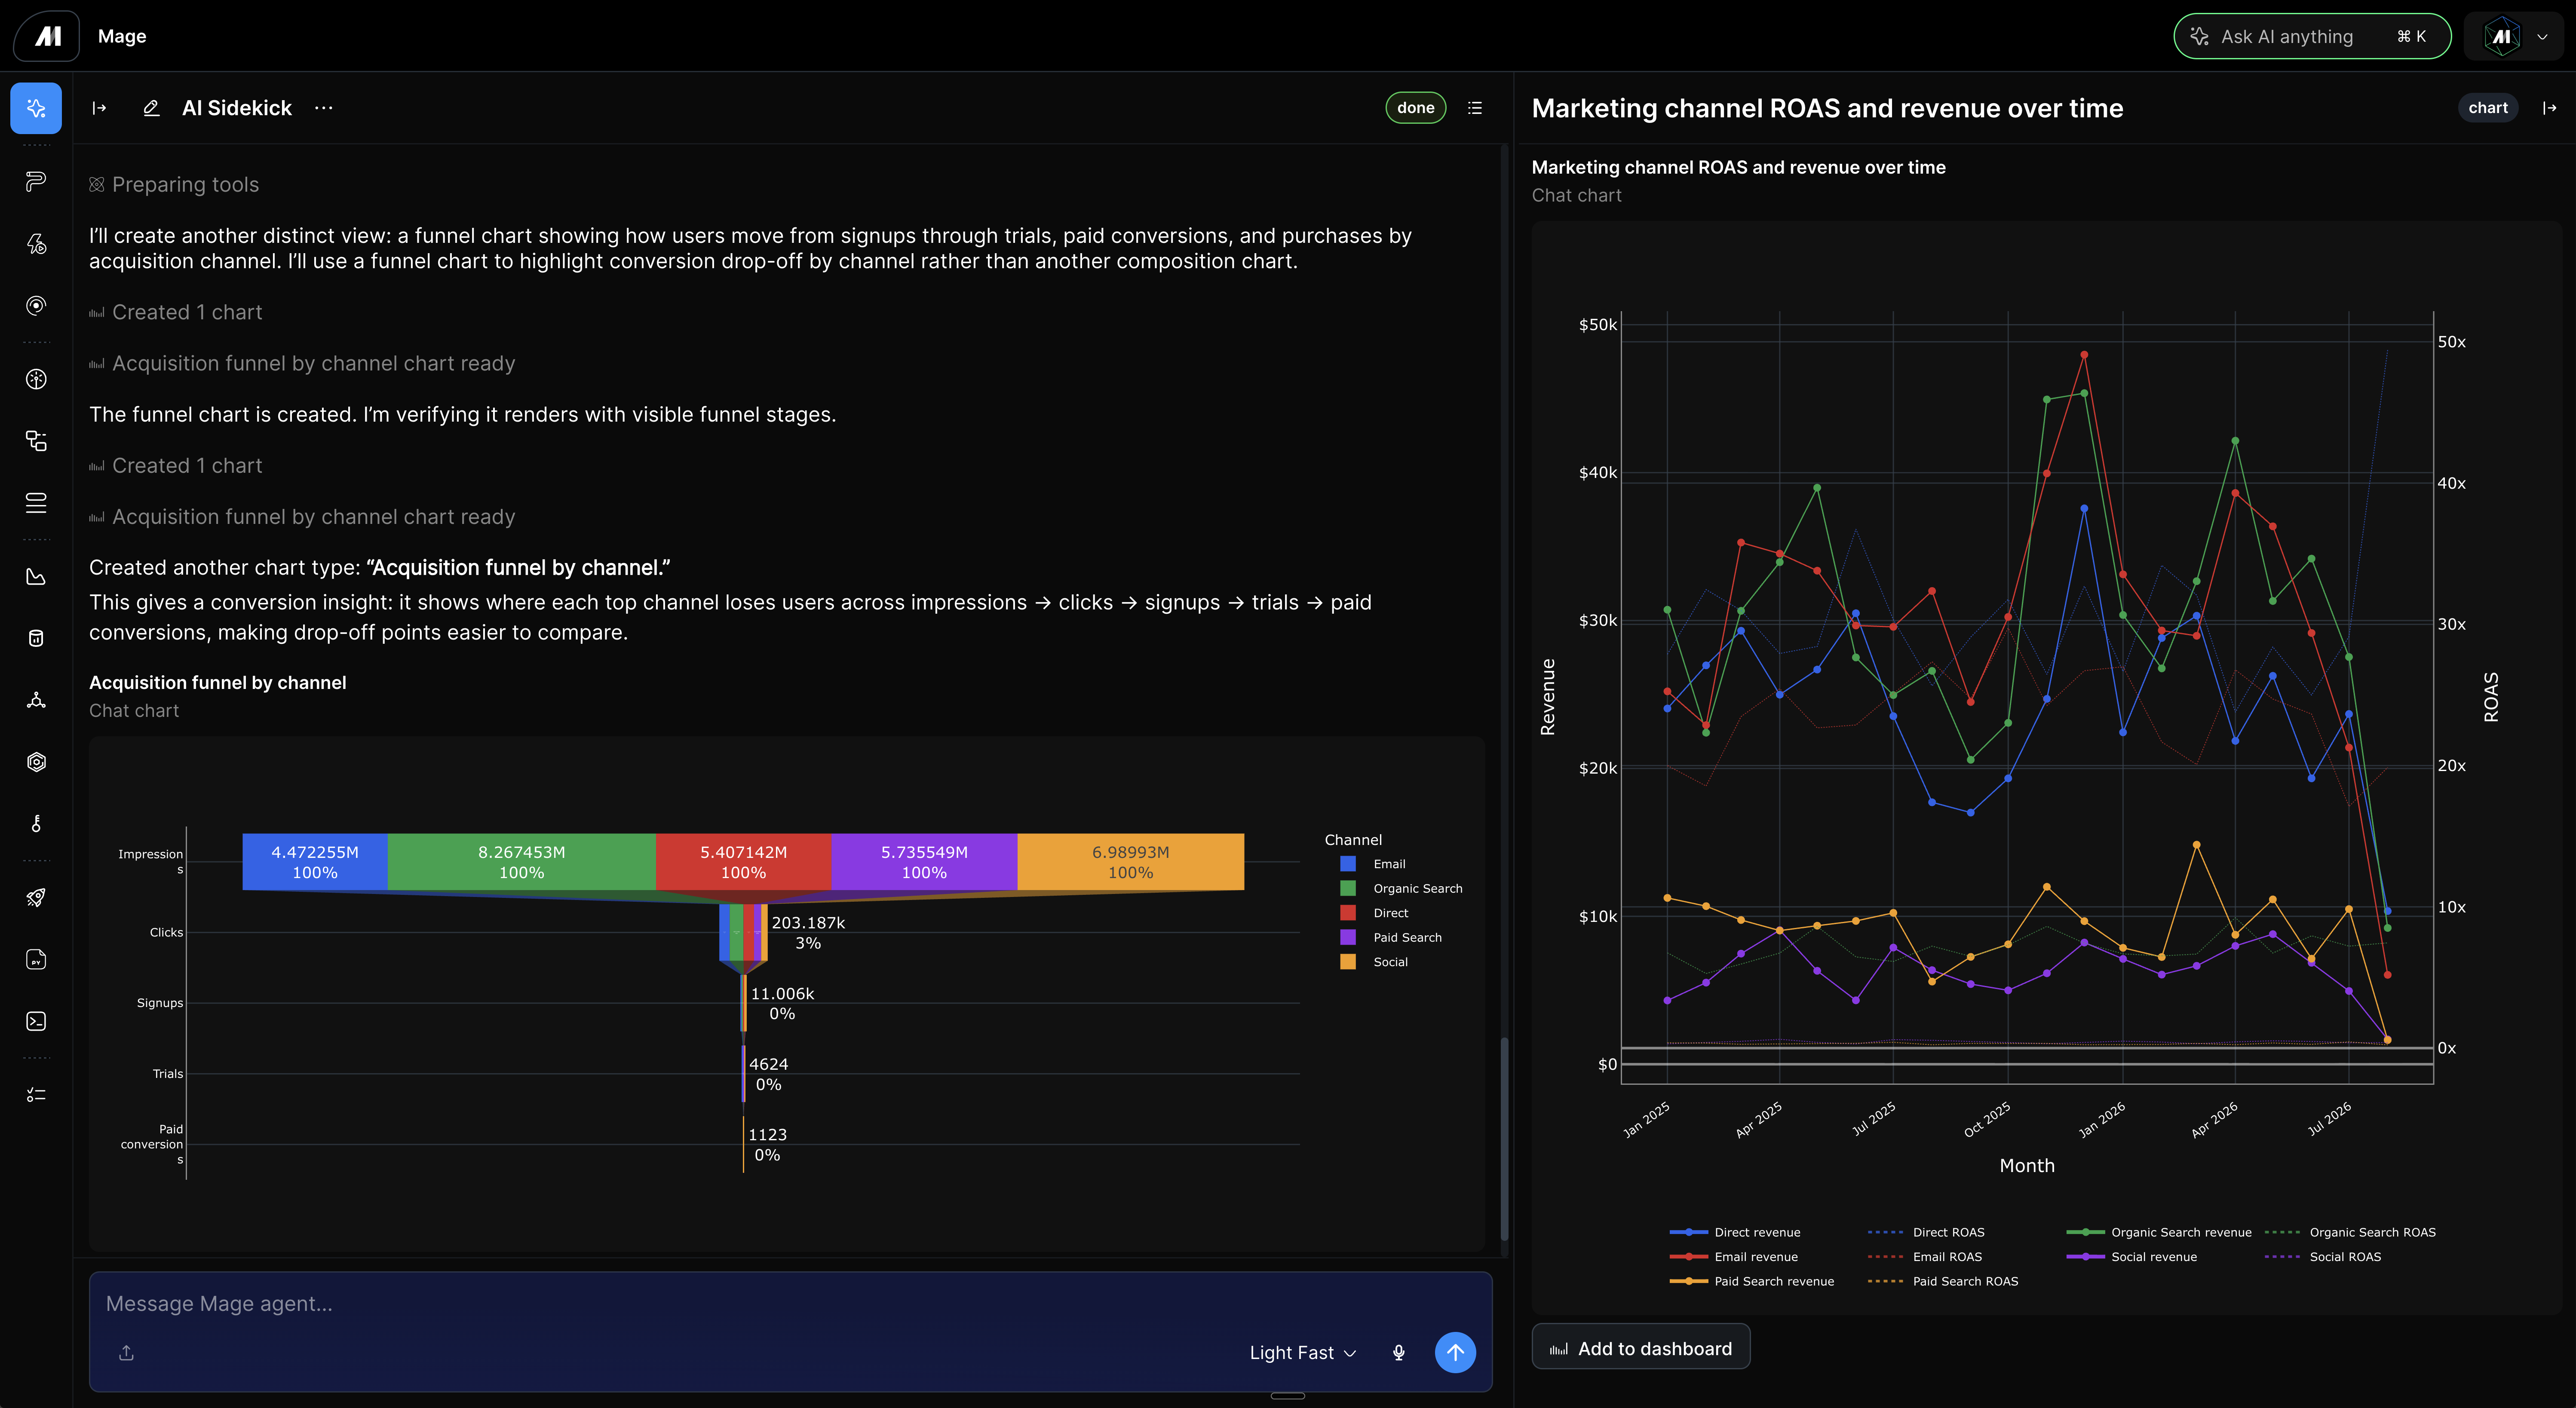
Task: Open first Acquisition funnel chart ready entry
Action: [302, 364]
